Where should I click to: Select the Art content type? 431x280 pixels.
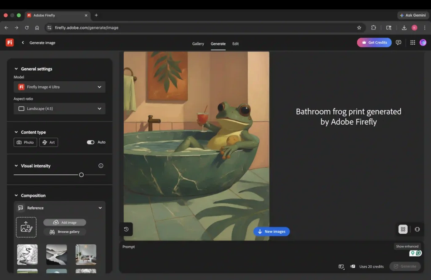point(49,142)
